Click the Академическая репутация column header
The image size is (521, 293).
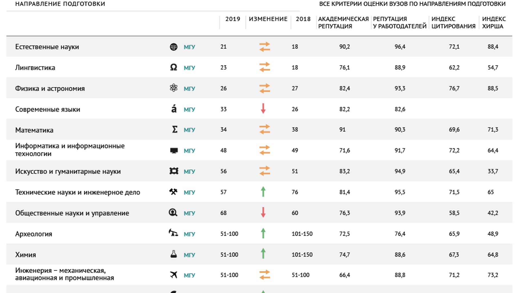tap(343, 22)
